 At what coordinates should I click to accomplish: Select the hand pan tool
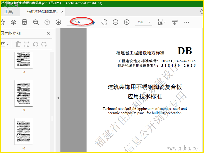104,22
